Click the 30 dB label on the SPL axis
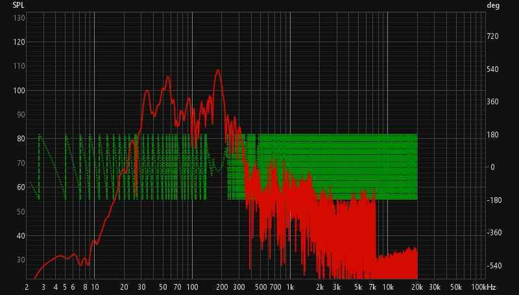519x295 pixels. click(x=21, y=260)
